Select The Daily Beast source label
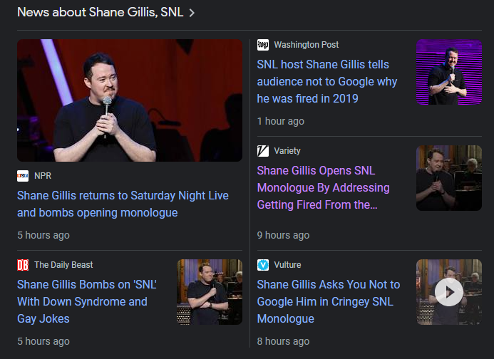Viewport: 494px width, 359px height. pos(63,265)
